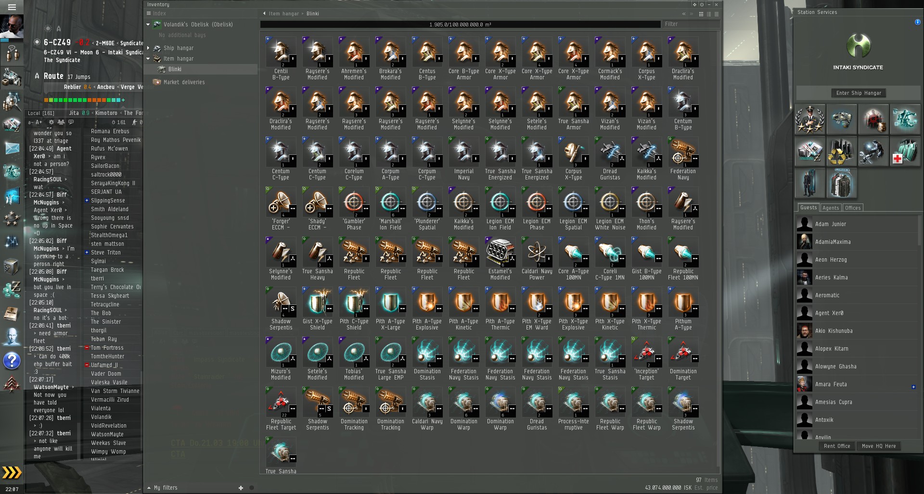924x494 pixels.
Task: Expand the Ship hangar tree arrow
Action: [x=148, y=48]
